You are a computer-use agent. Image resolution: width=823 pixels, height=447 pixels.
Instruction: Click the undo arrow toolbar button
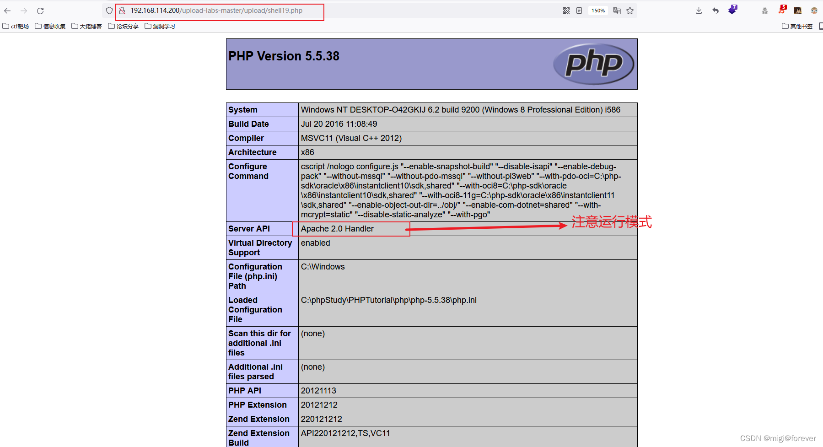pos(715,11)
